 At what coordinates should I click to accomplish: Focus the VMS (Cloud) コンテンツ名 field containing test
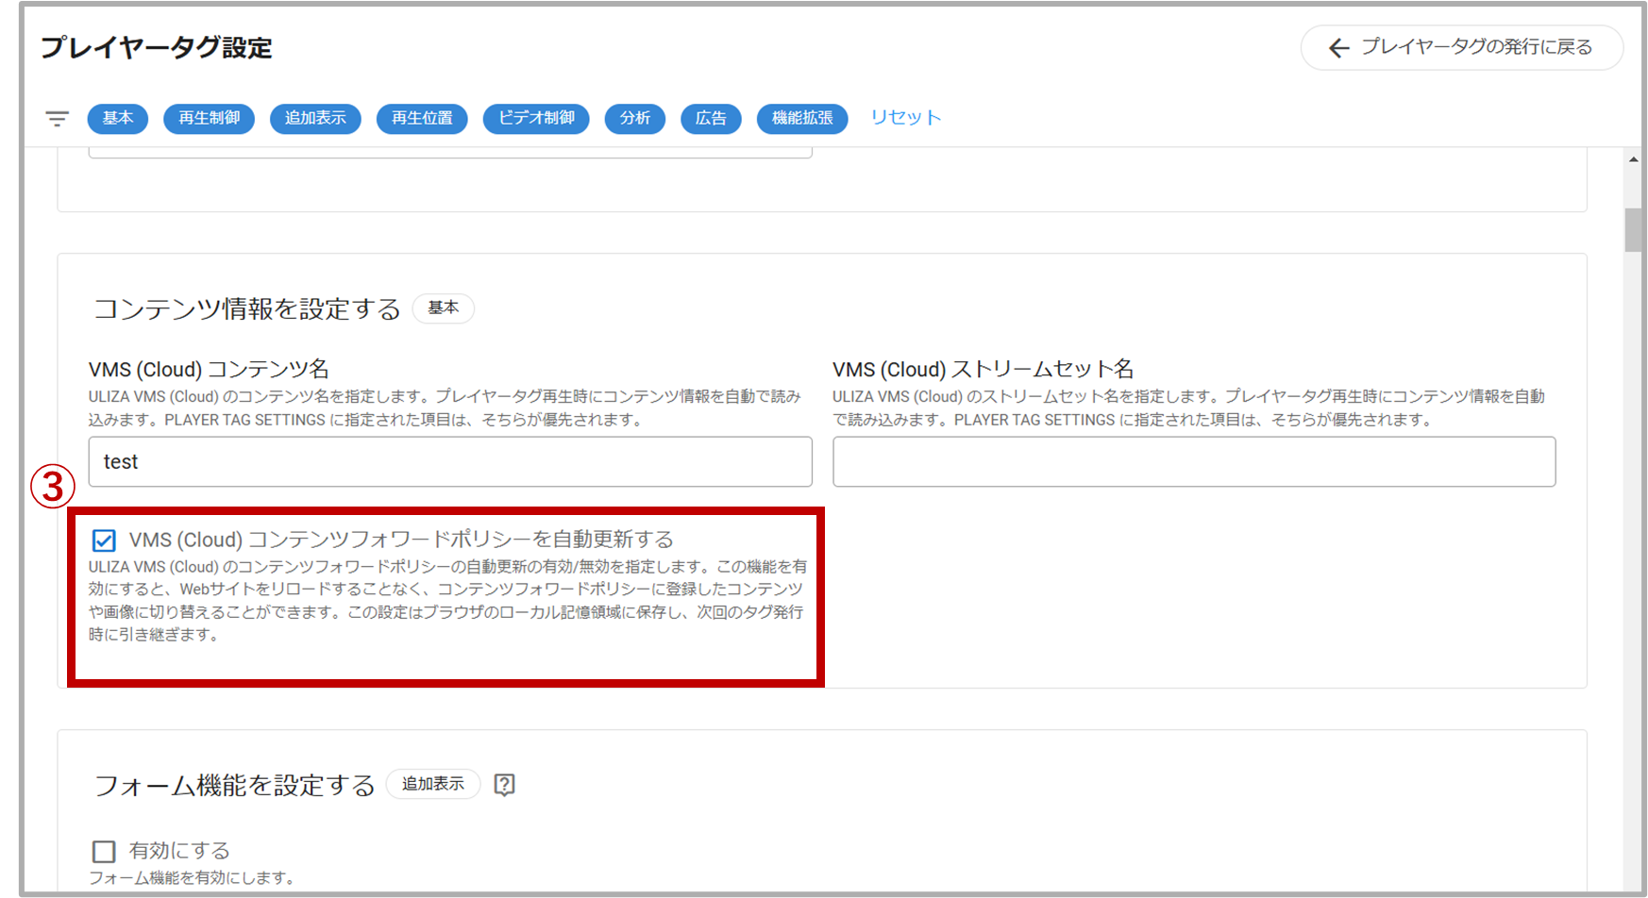[x=450, y=461]
